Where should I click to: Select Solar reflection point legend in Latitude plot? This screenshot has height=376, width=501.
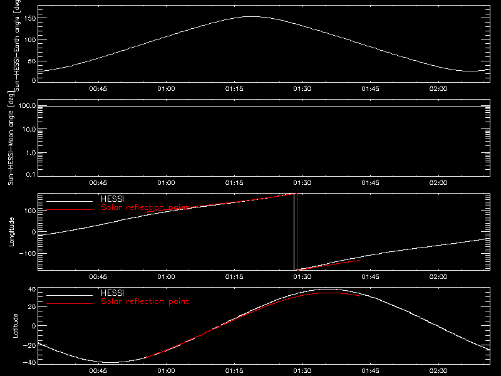coord(145,301)
